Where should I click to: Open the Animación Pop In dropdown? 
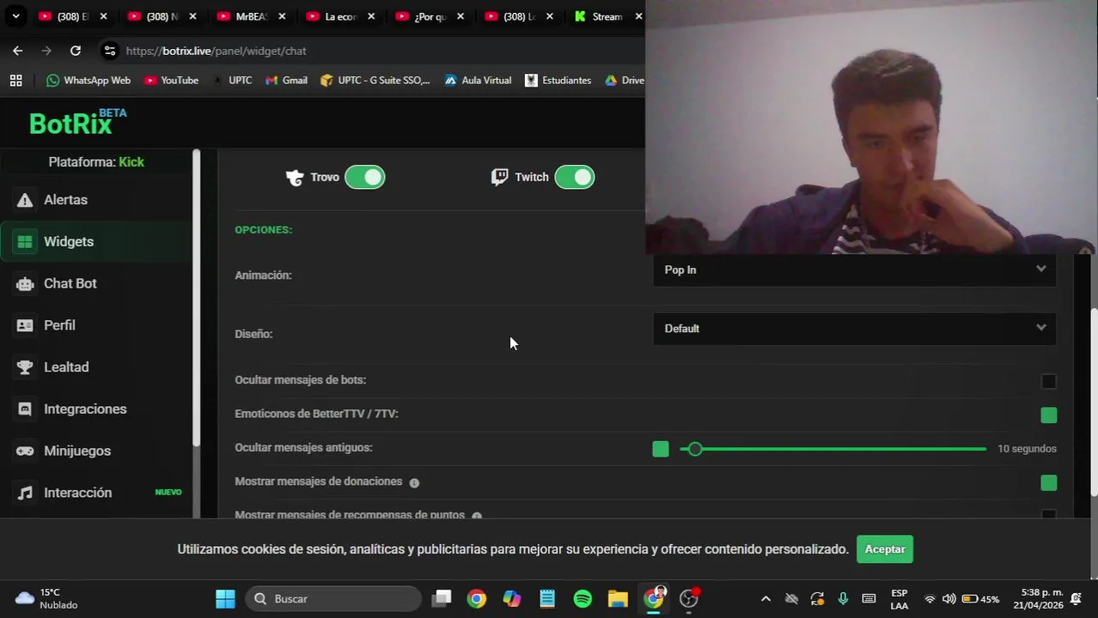pyautogui.click(x=855, y=270)
